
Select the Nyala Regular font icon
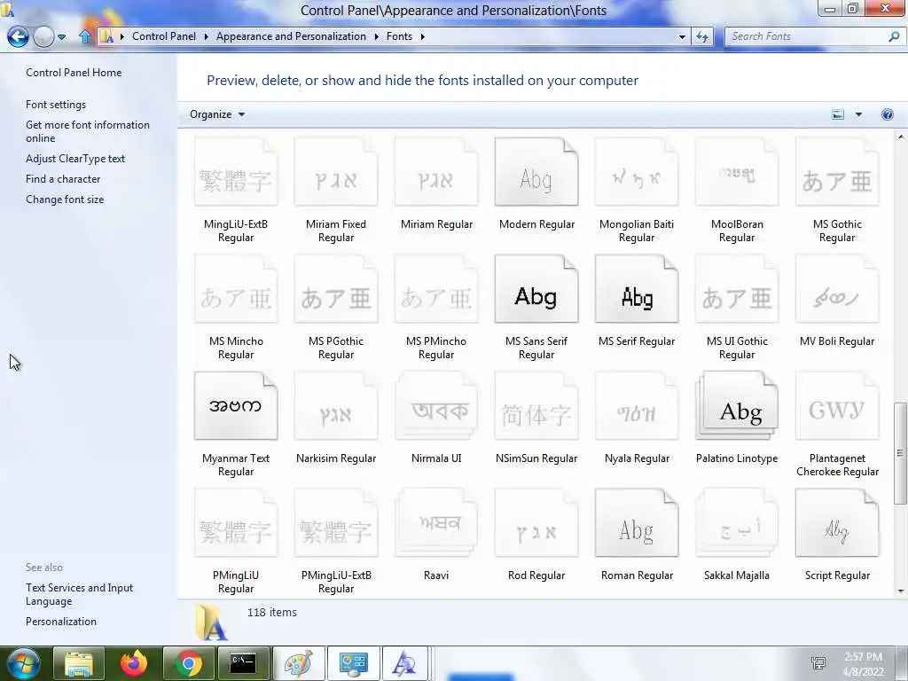click(x=637, y=405)
